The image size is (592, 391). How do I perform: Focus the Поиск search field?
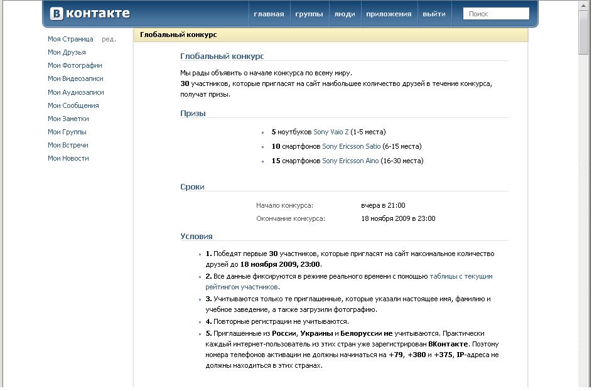tap(496, 14)
